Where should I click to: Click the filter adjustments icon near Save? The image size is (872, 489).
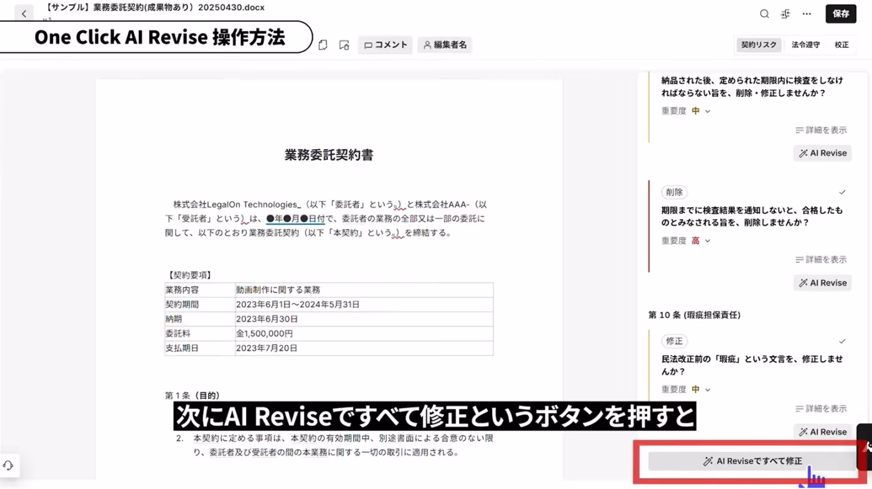[785, 14]
